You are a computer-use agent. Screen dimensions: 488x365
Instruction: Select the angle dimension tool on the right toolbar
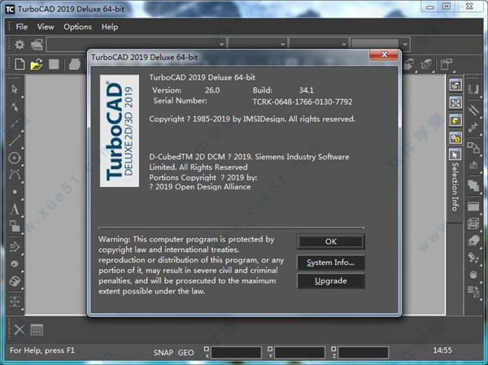(473, 89)
